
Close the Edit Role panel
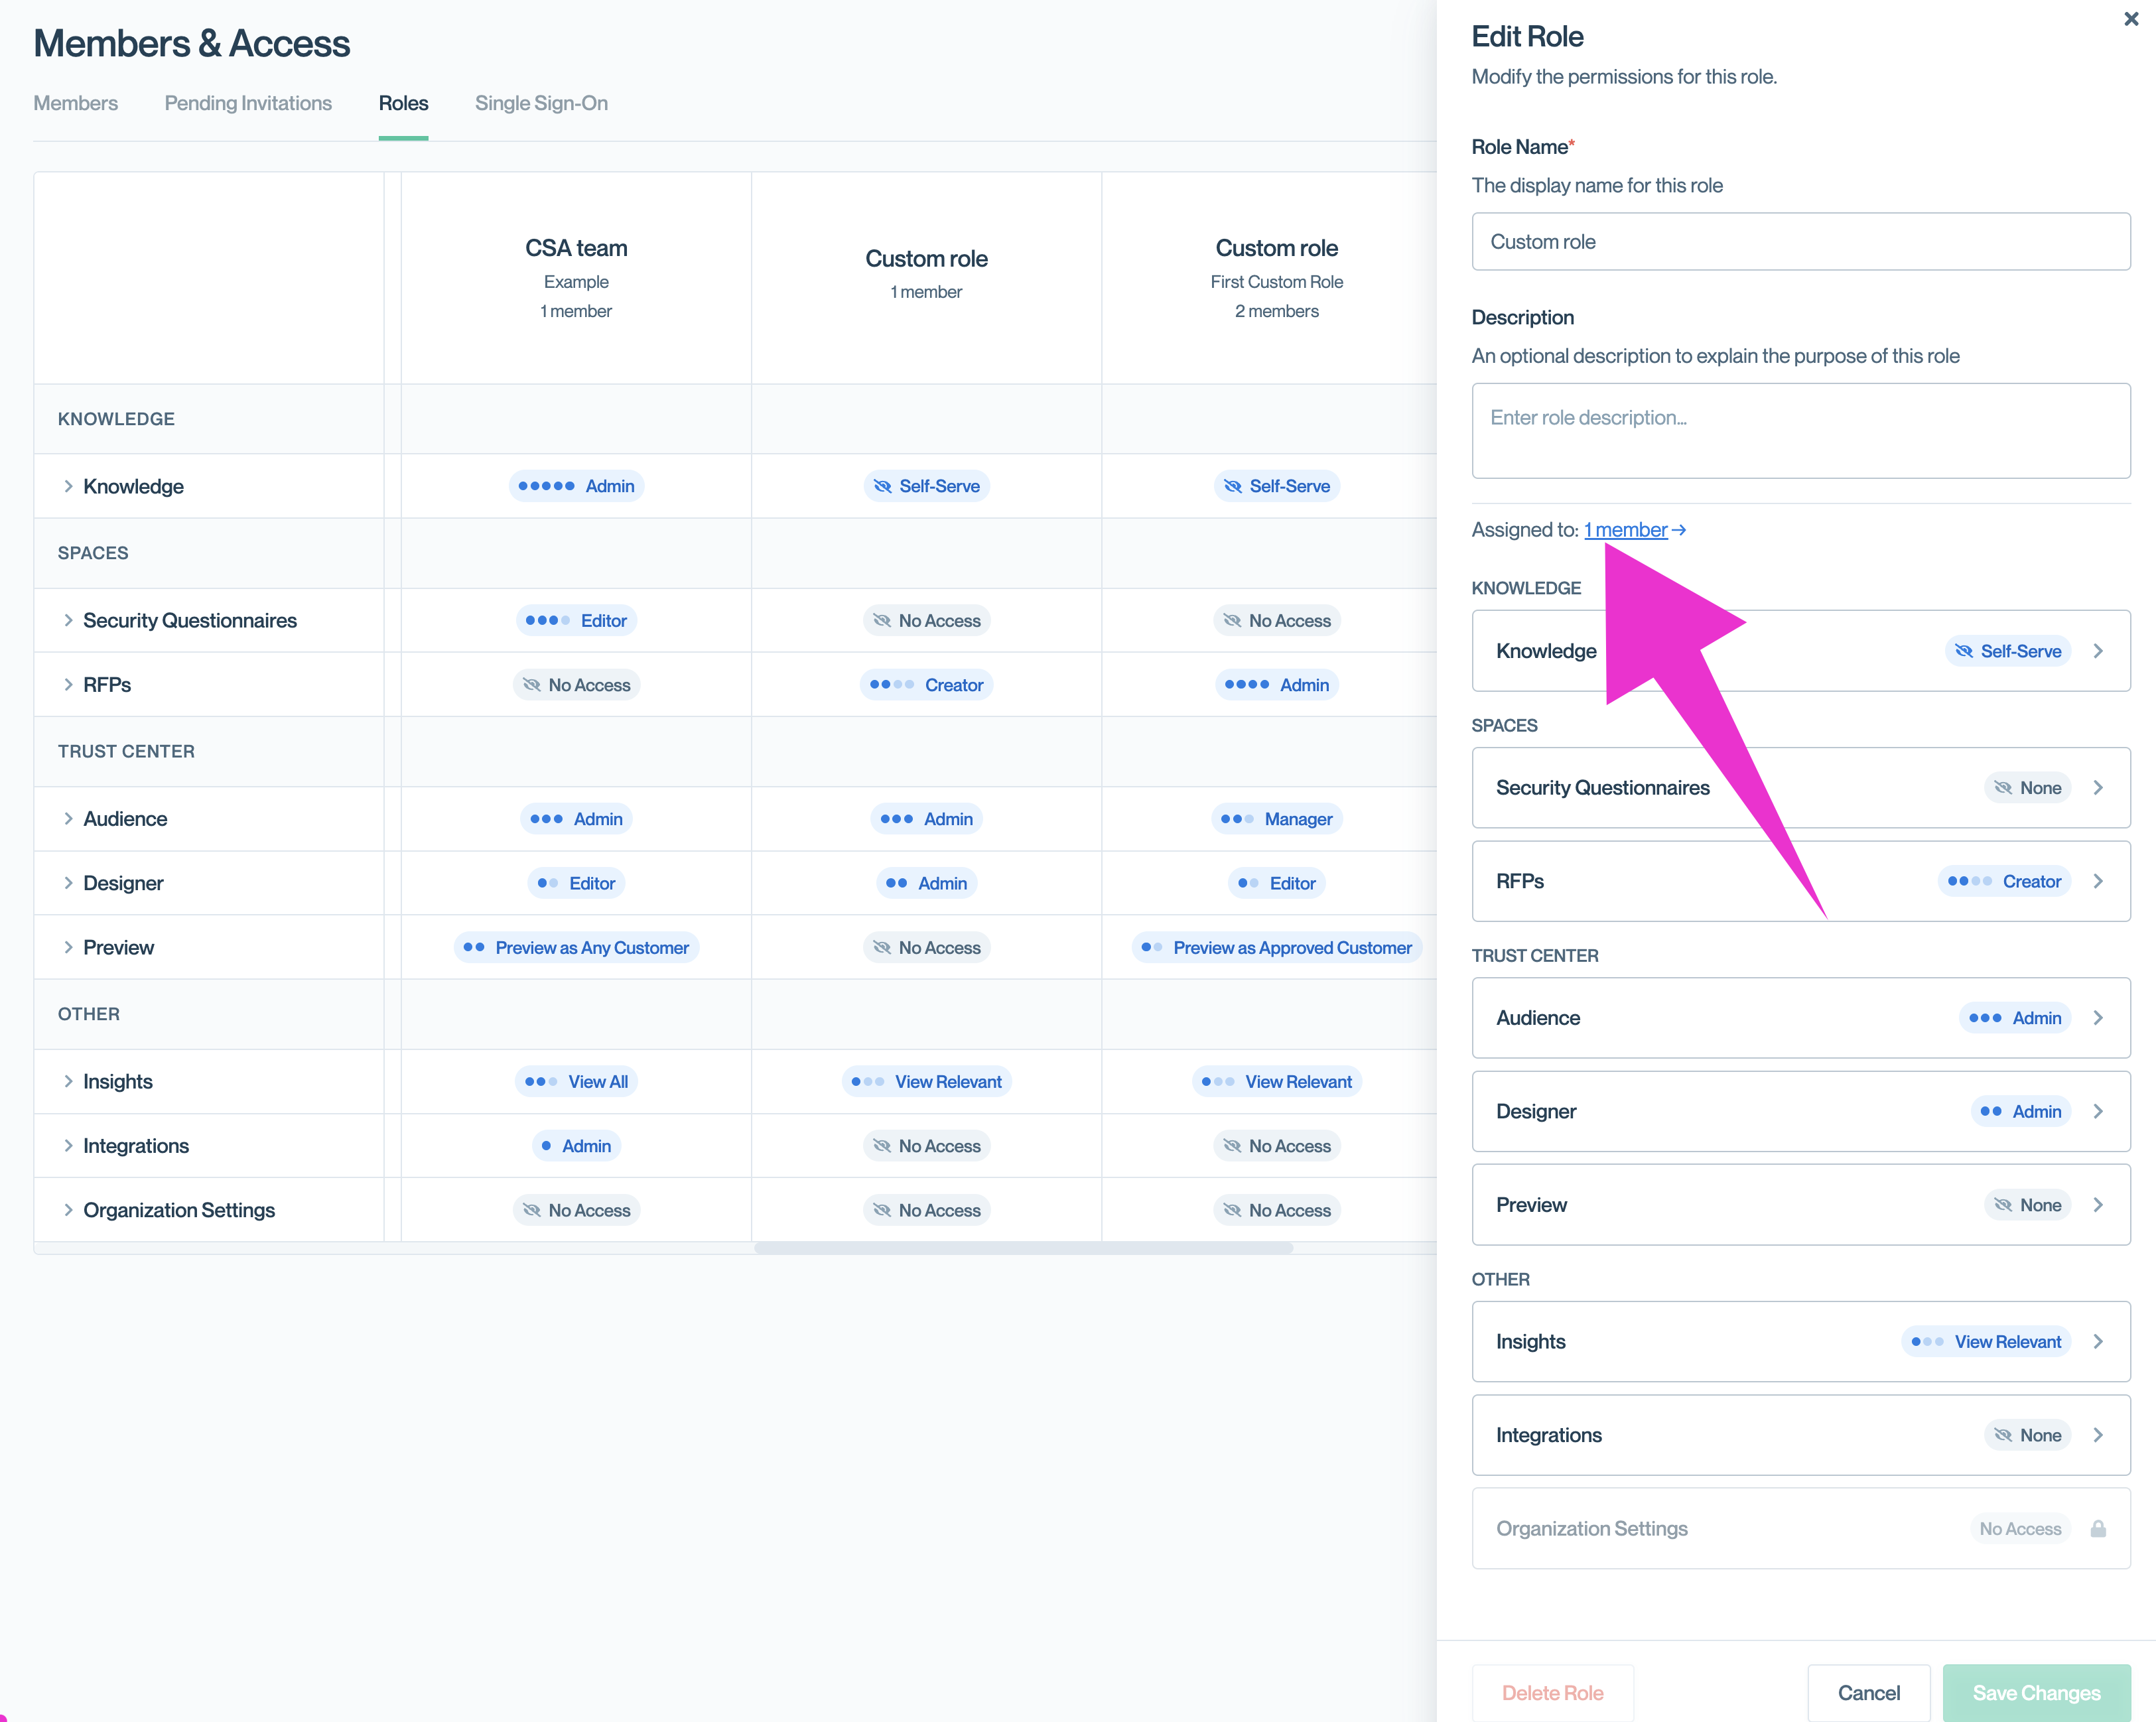coord(2130,19)
